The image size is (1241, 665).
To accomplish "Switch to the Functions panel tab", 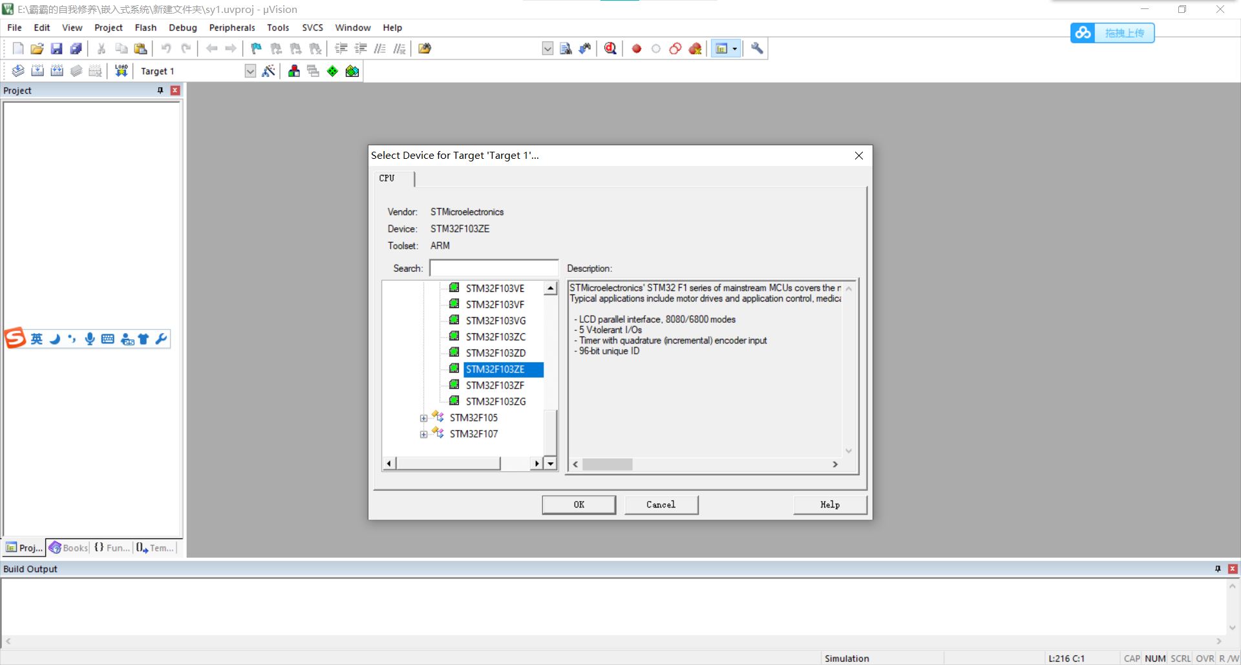I will pyautogui.click(x=112, y=547).
